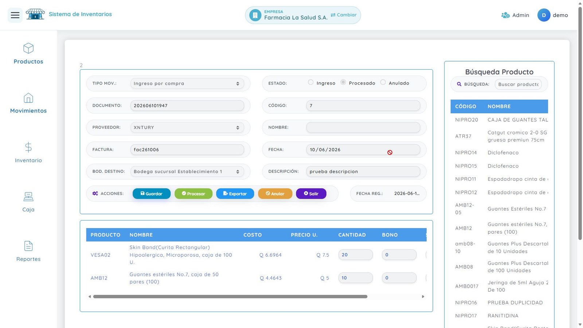Image resolution: width=583 pixels, height=328 pixels.
Task: Edit bono for AMB12 row
Action: click(x=399, y=278)
